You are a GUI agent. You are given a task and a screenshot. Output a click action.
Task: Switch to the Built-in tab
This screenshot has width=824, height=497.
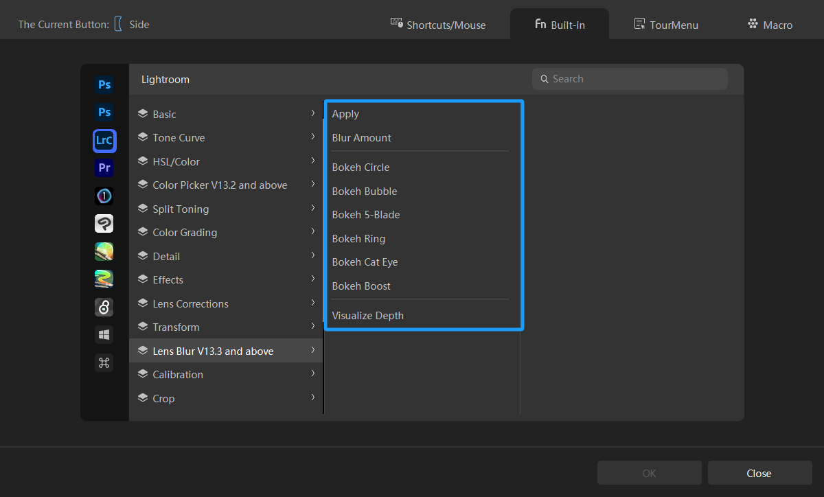560,25
